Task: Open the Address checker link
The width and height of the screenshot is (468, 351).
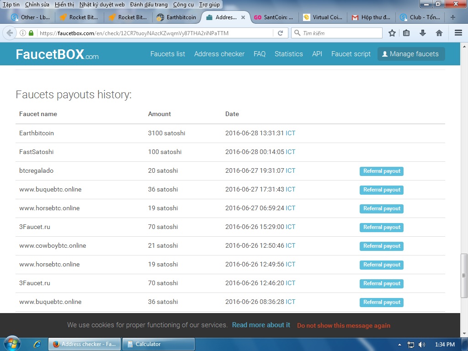Action: (219, 54)
